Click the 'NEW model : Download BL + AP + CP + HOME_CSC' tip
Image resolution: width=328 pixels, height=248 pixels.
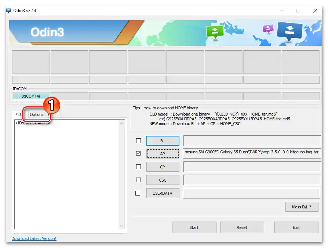point(195,124)
